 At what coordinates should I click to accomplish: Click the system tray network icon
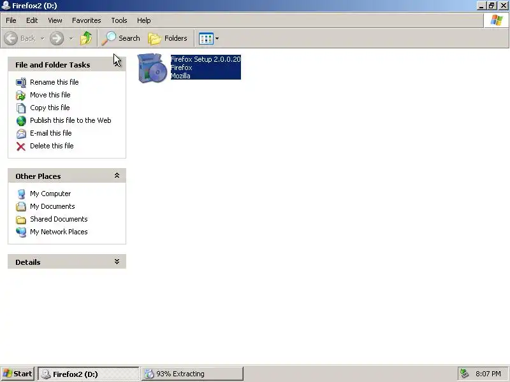(465, 374)
